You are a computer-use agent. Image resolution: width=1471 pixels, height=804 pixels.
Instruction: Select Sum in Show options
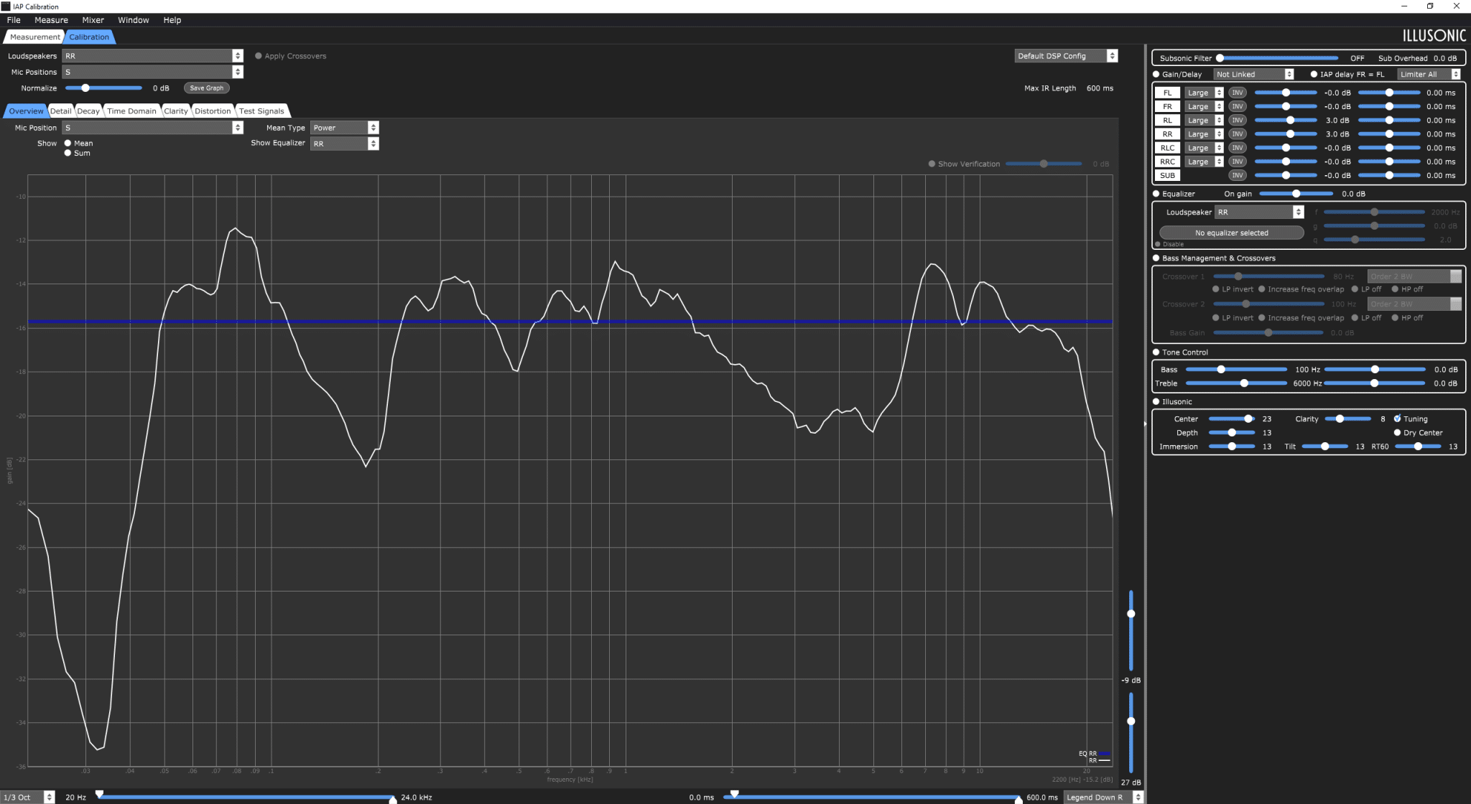tap(68, 153)
